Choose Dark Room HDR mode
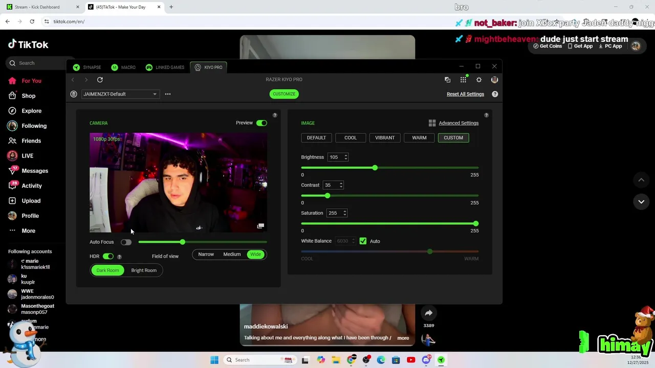The image size is (655, 368). point(107,270)
